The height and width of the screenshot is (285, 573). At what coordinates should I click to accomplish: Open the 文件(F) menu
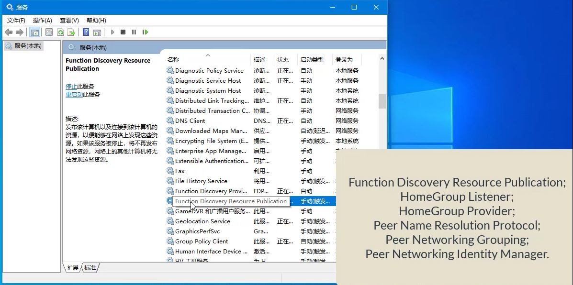(16, 20)
